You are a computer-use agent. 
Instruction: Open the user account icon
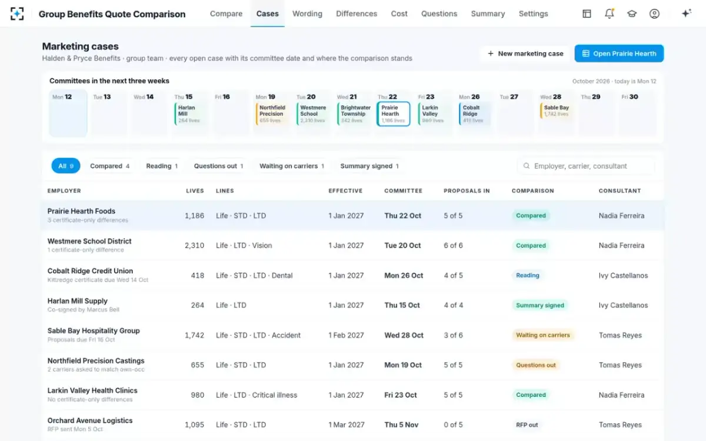click(x=654, y=14)
